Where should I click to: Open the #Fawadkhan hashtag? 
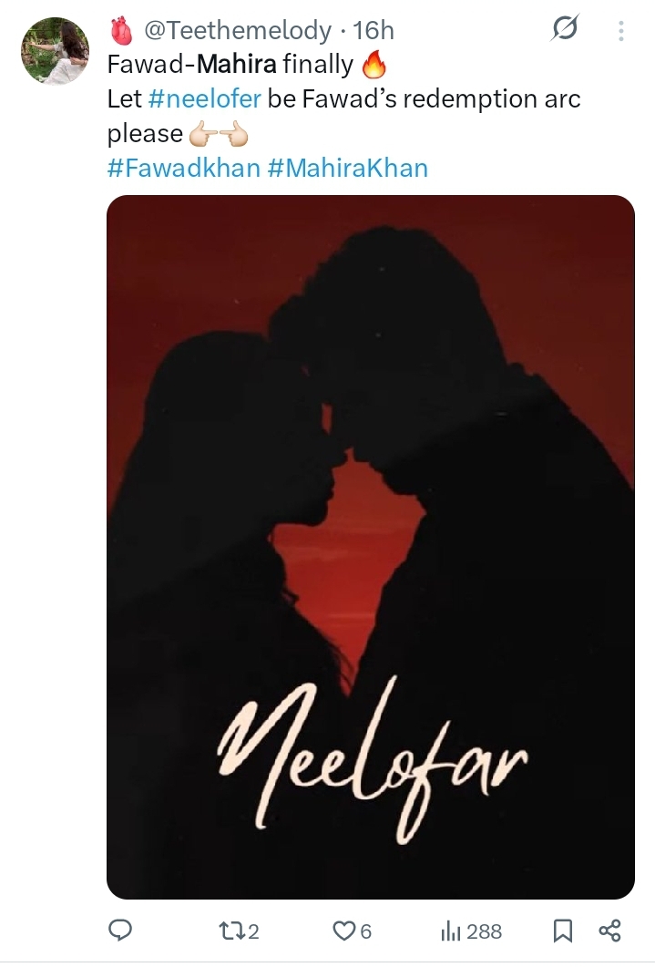coord(184,168)
